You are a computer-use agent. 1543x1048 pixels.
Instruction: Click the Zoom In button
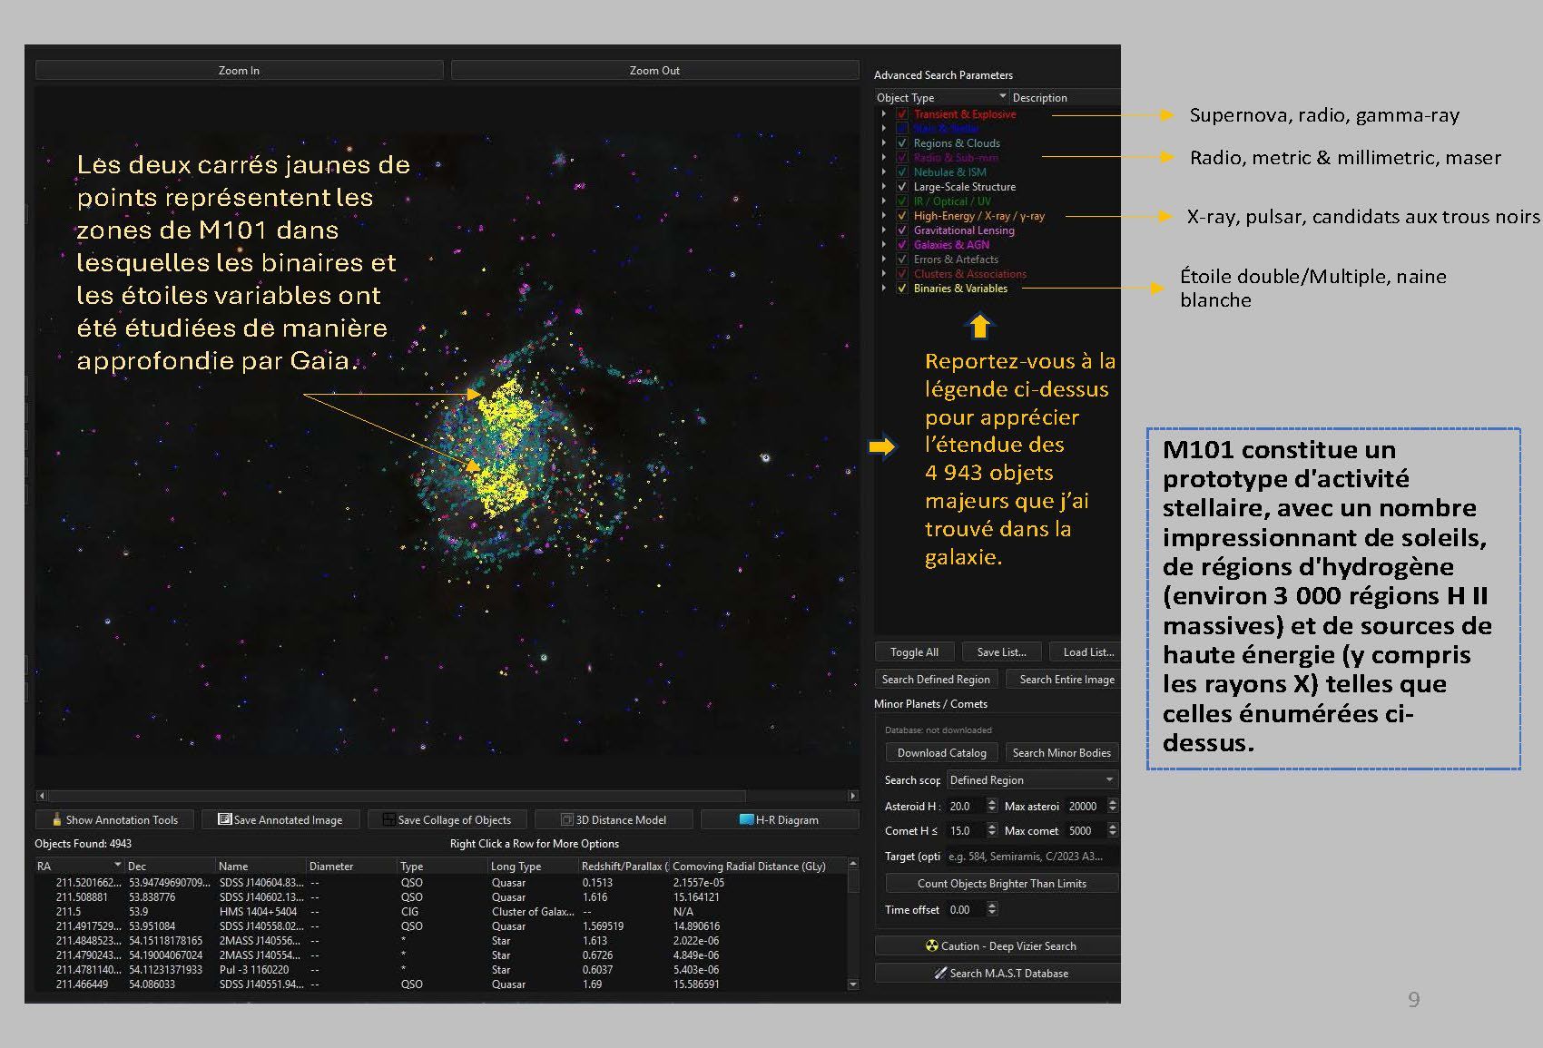pos(239,70)
